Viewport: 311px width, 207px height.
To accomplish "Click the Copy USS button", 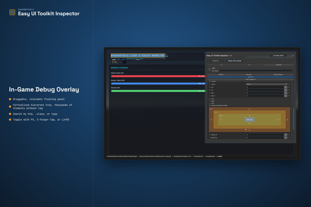I will [x=251, y=77].
